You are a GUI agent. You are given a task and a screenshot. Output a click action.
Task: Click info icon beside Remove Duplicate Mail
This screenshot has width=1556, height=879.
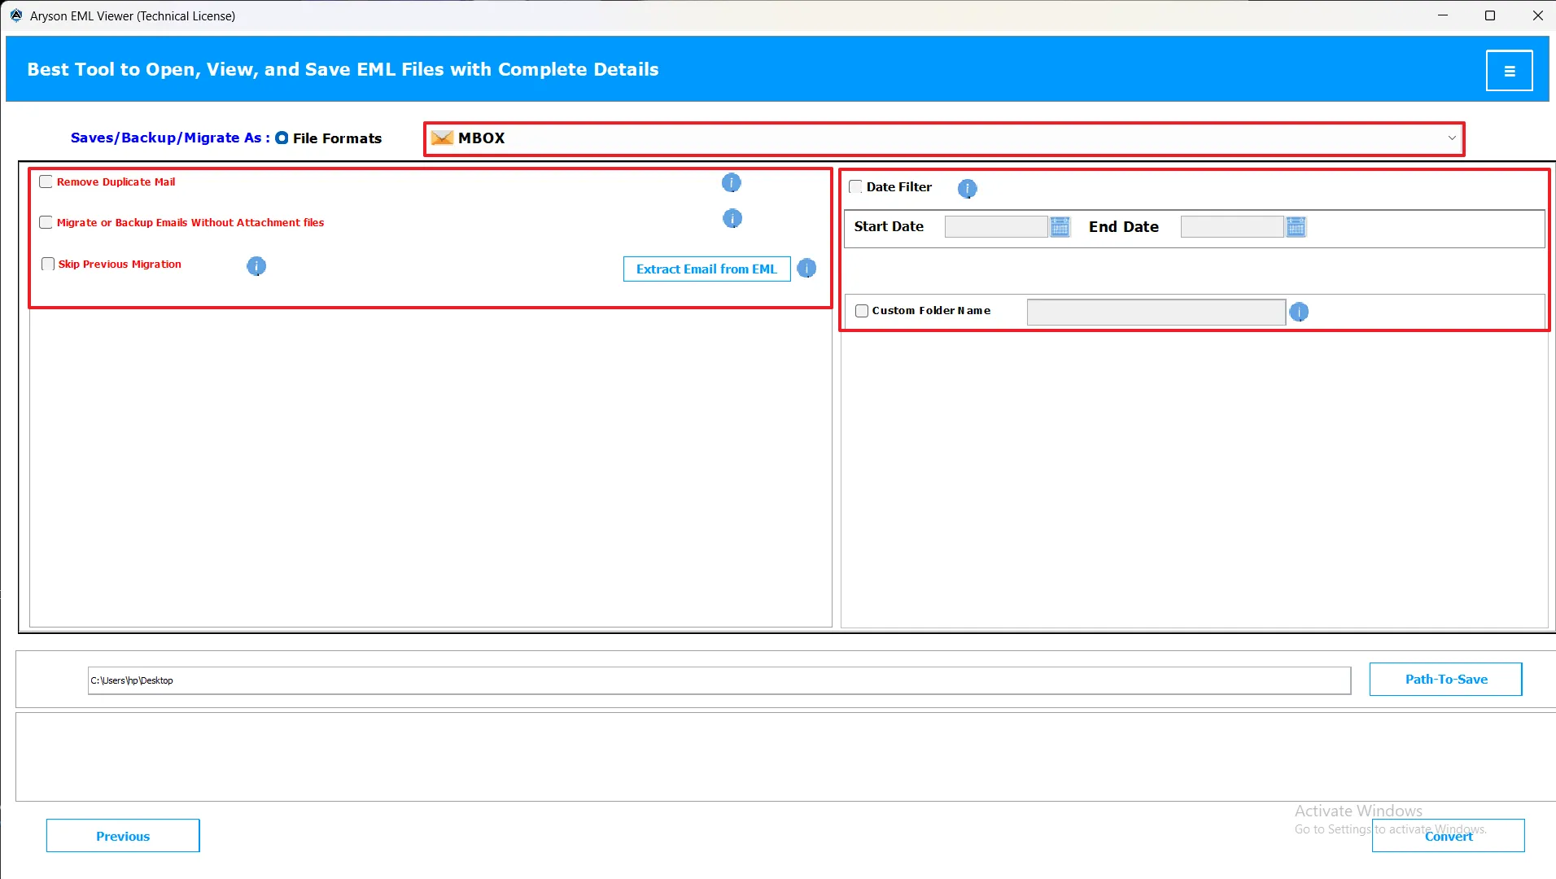(731, 183)
